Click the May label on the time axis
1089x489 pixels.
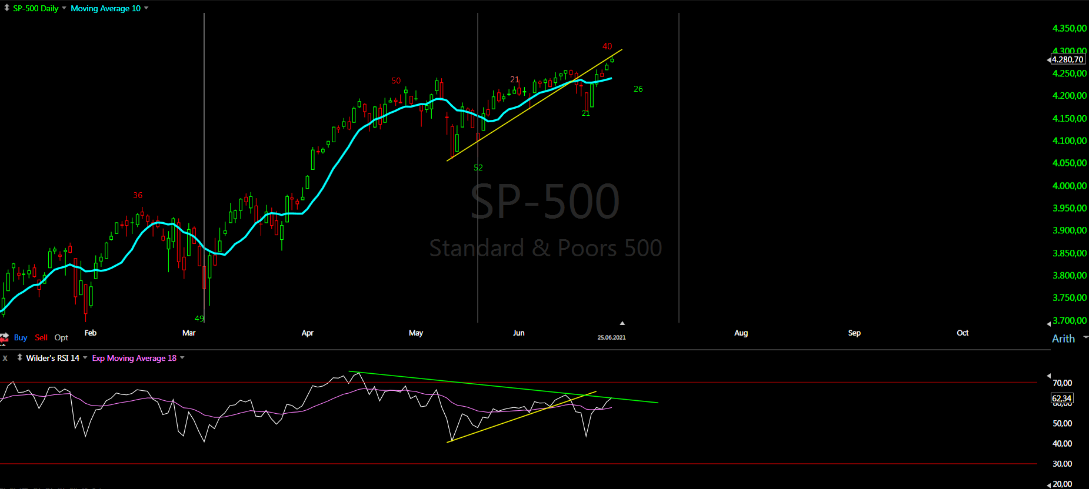coord(416,333)
